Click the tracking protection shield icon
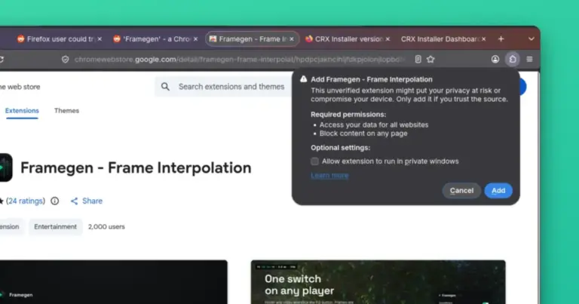Viewport: 579px width, 304px height. (x=66, y=60)
